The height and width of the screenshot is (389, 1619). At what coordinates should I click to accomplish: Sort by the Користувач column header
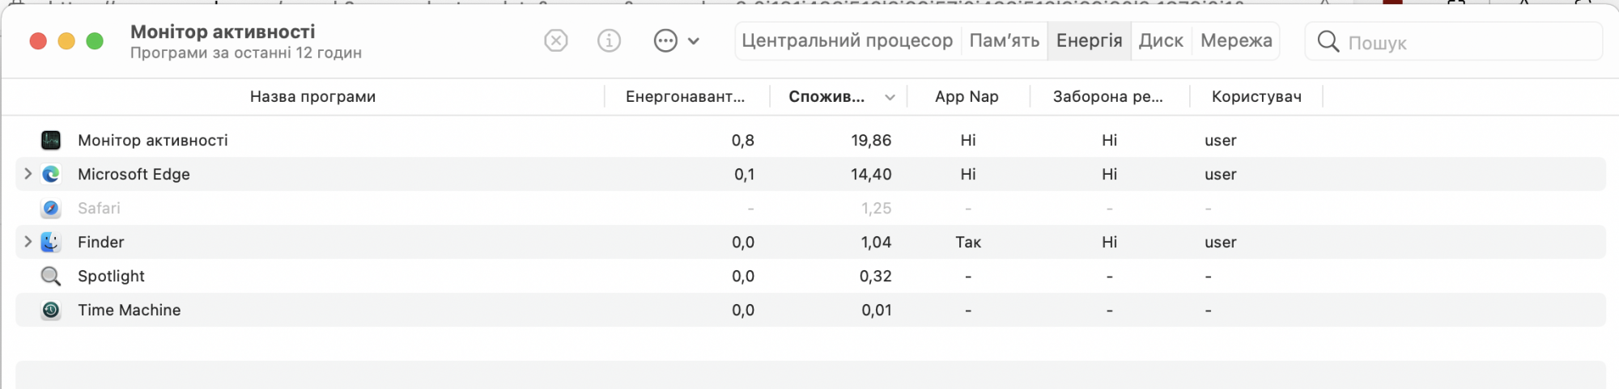1256,96
